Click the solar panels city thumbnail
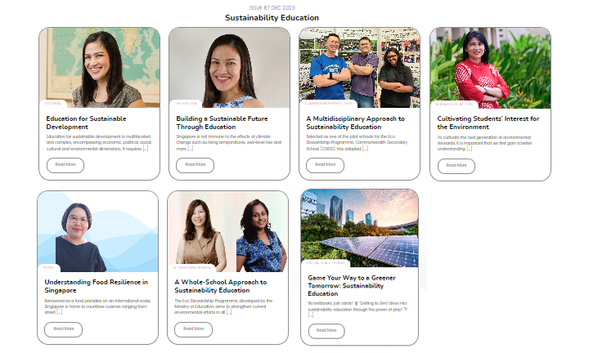The width and height of the screenshot is (589, 353). click(359, 226)
